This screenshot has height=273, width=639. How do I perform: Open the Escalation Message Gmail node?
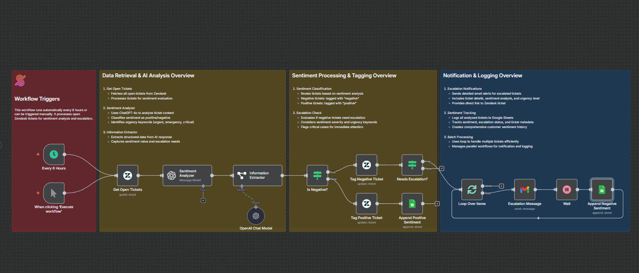tap(524, 190)
